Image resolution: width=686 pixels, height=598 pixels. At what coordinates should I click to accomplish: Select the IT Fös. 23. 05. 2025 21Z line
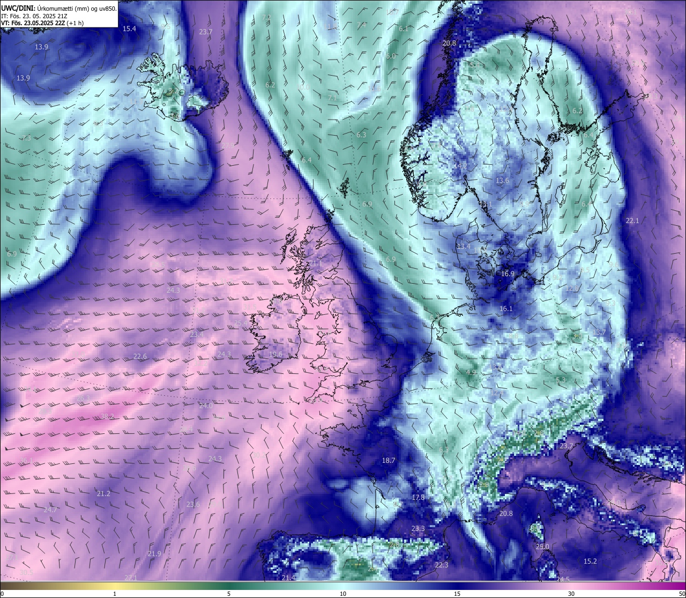pyautogui.click(x=34, y=16)
